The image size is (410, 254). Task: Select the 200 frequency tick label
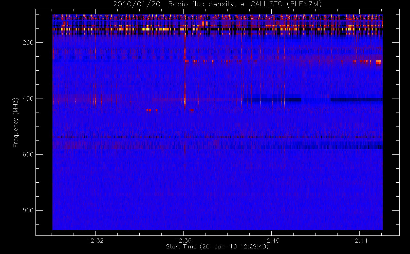[28, 43]
